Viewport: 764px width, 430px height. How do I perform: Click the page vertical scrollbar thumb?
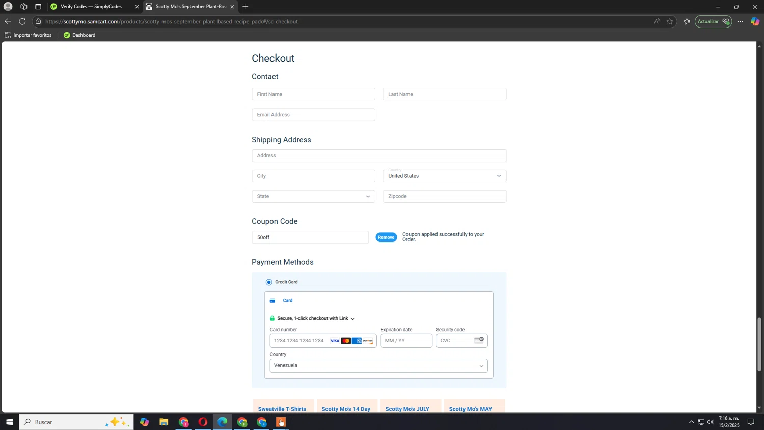click(x=759, y=344)
